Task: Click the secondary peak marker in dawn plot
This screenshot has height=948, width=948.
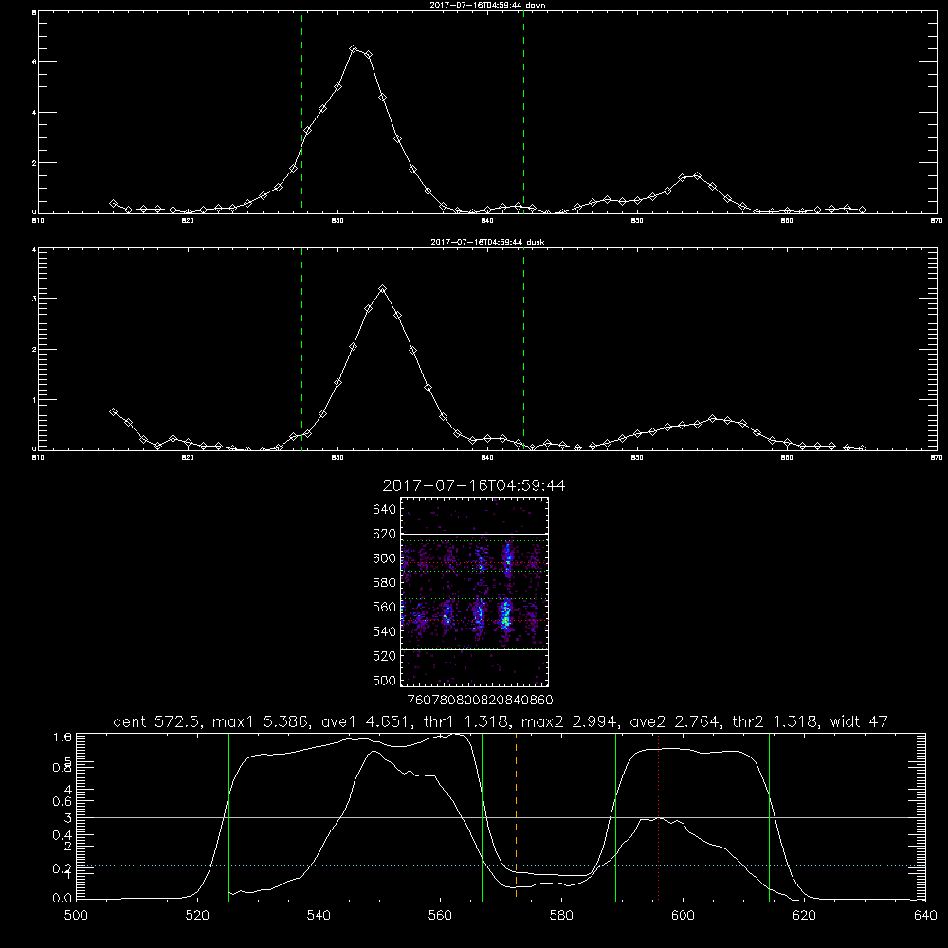Action: point(697,176)
